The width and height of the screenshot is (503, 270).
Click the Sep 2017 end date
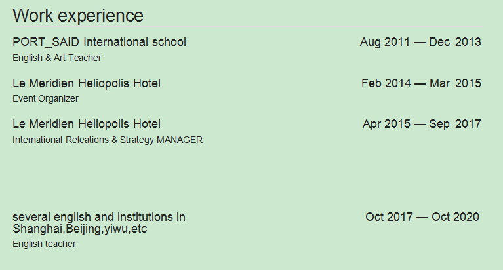click(x=455, y=124)
